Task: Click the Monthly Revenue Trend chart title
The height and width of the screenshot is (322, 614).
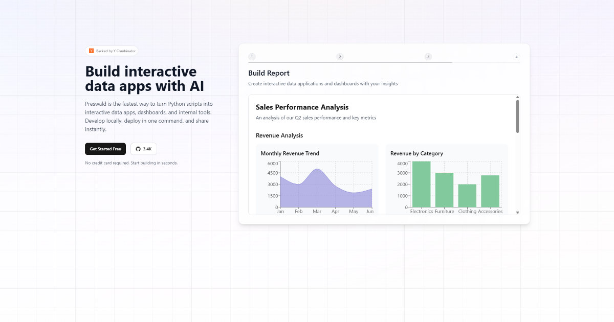Action: point(290,153)
